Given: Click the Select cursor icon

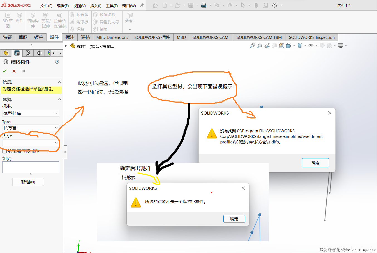Looking at the screenshot, I should (x=243, y=5).
